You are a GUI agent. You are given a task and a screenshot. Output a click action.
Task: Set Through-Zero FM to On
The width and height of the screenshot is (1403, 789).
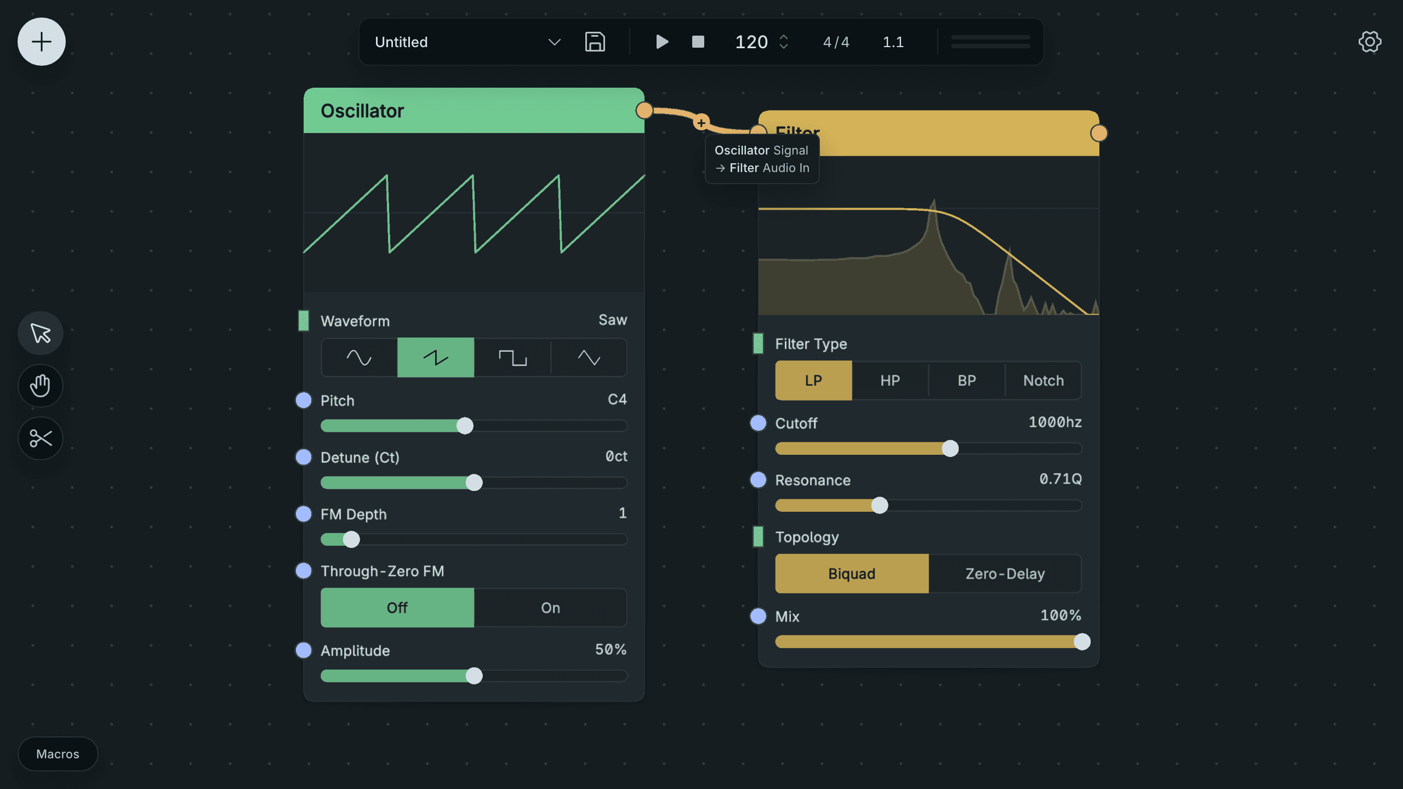(x=550, y=608)
